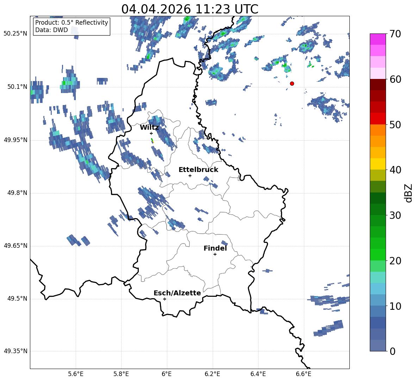Click the Data: DWD text in legend box
The height and width of the screenshot is (381, 417).
click(x=51, y=30)
